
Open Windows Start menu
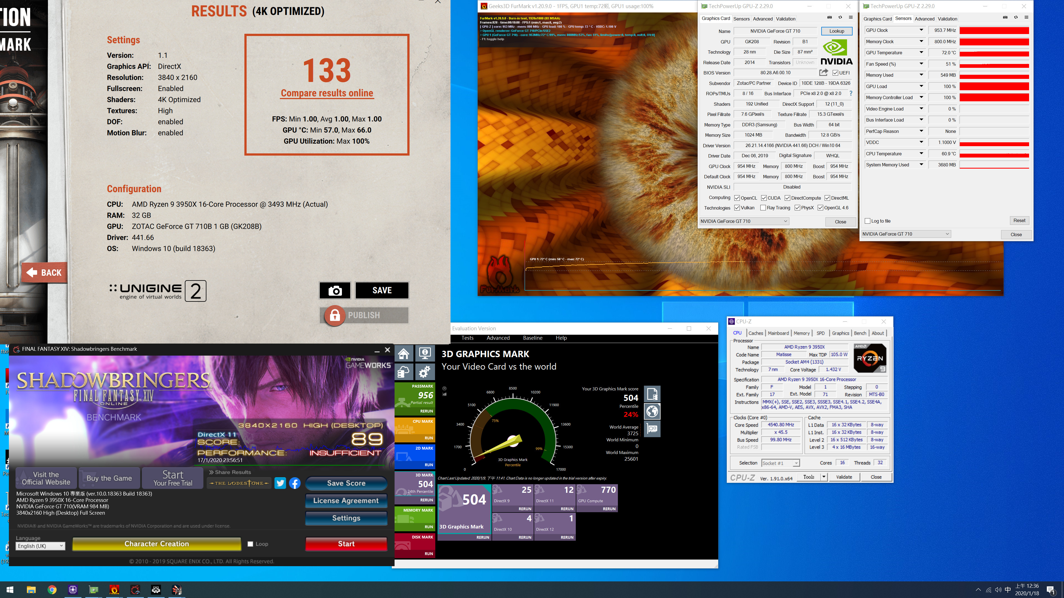[10, 590]
